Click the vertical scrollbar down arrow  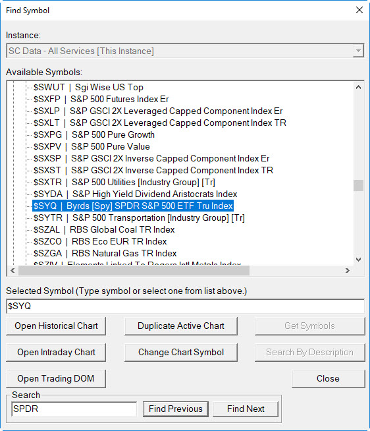point(358,260)
